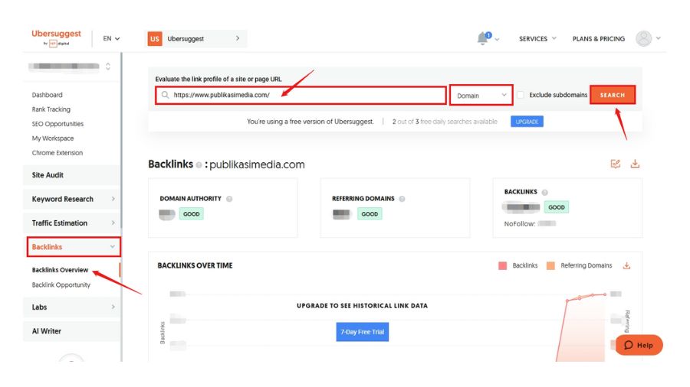Toggle Referring Domains legend orange swatch
Image resolution: width=690 pixels, height=387 pixels.
tap(550, 265)
